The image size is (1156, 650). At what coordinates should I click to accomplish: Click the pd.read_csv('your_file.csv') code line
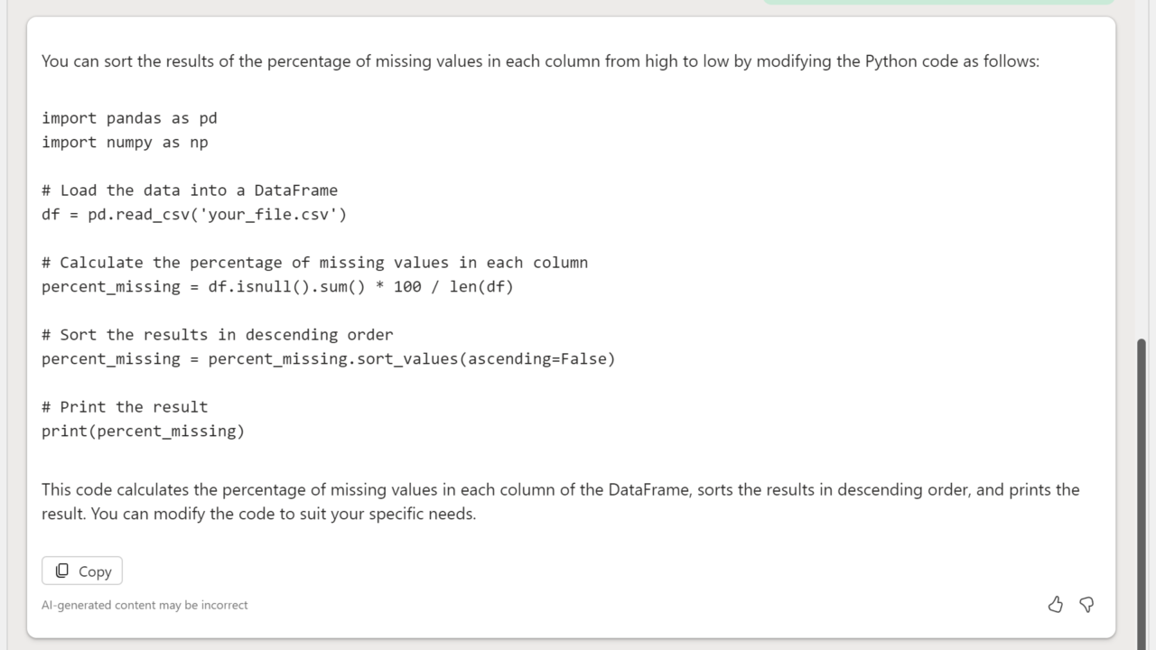coord(194,215)
